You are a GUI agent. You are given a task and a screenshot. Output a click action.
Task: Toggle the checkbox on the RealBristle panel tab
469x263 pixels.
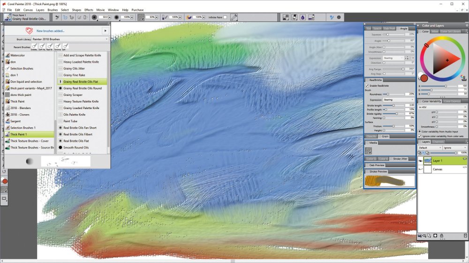click(x=367, y=80)
